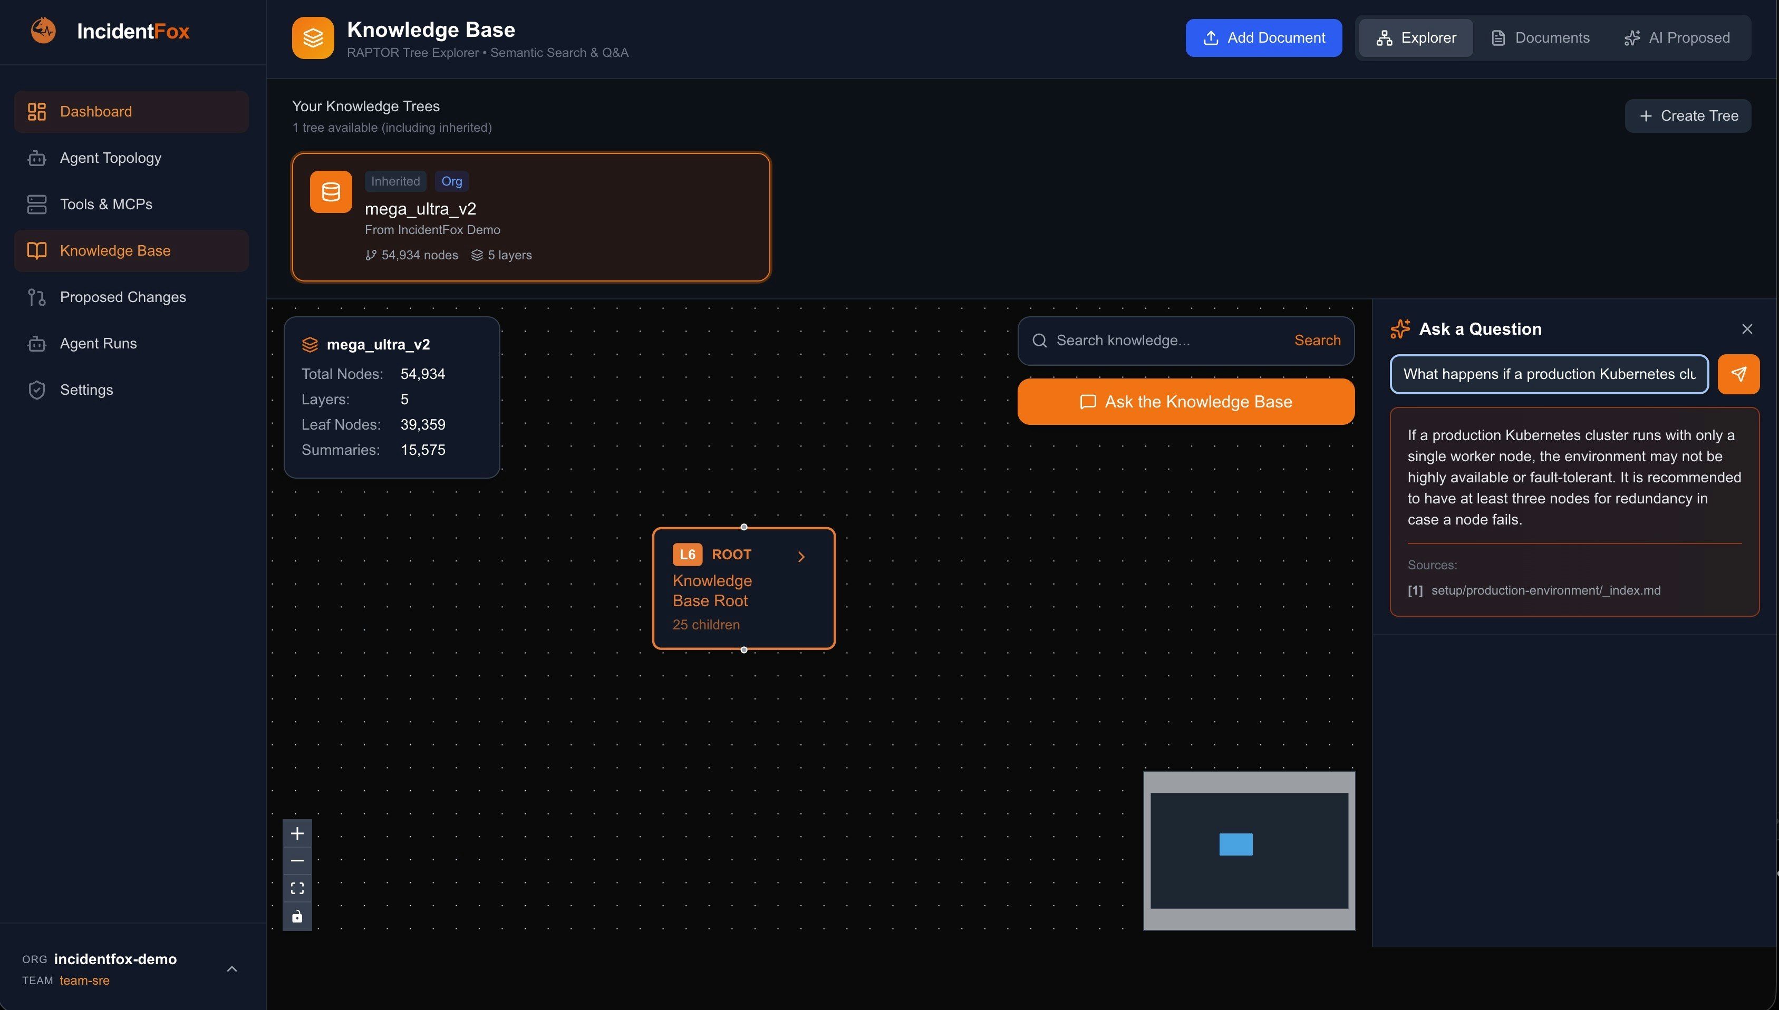Click zoom in on the canvas controls

pyautogui.click(x=298, y=833)
